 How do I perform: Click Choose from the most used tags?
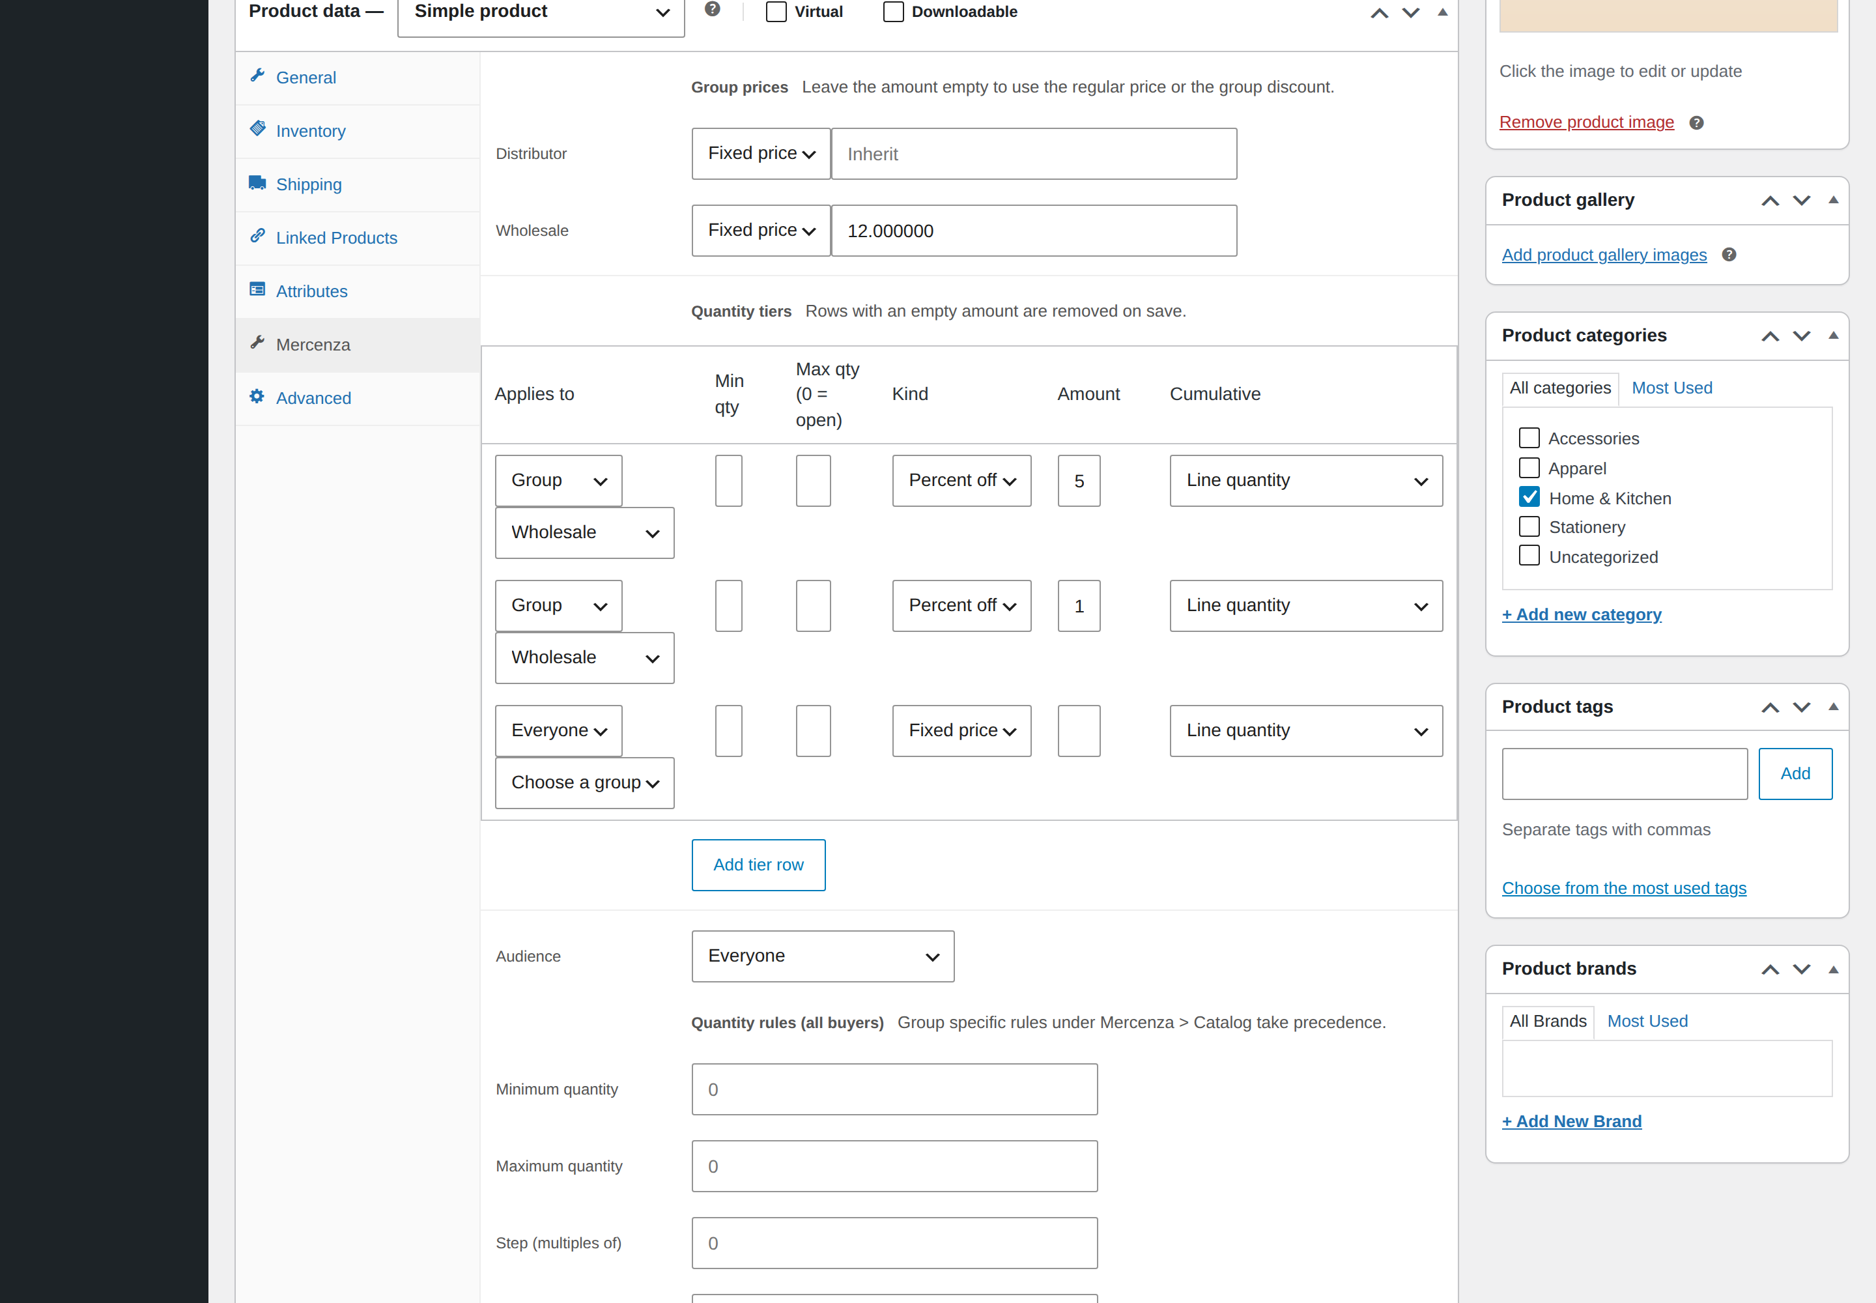(x=1624, y=888)
